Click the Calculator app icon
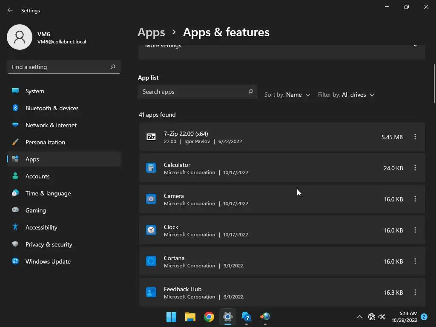Screen dimensions: 436x327 pyautogui.click(x=151, y=168)
